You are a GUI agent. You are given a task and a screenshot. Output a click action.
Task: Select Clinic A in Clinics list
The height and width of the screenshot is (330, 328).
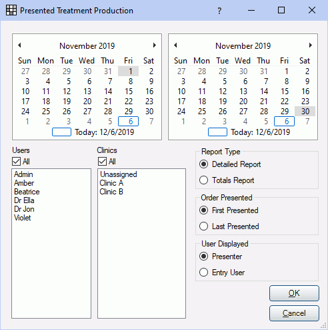click(x=111, y=183)
